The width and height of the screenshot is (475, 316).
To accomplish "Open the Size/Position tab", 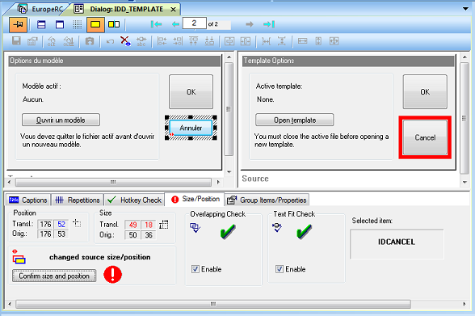I will (195, 199).
